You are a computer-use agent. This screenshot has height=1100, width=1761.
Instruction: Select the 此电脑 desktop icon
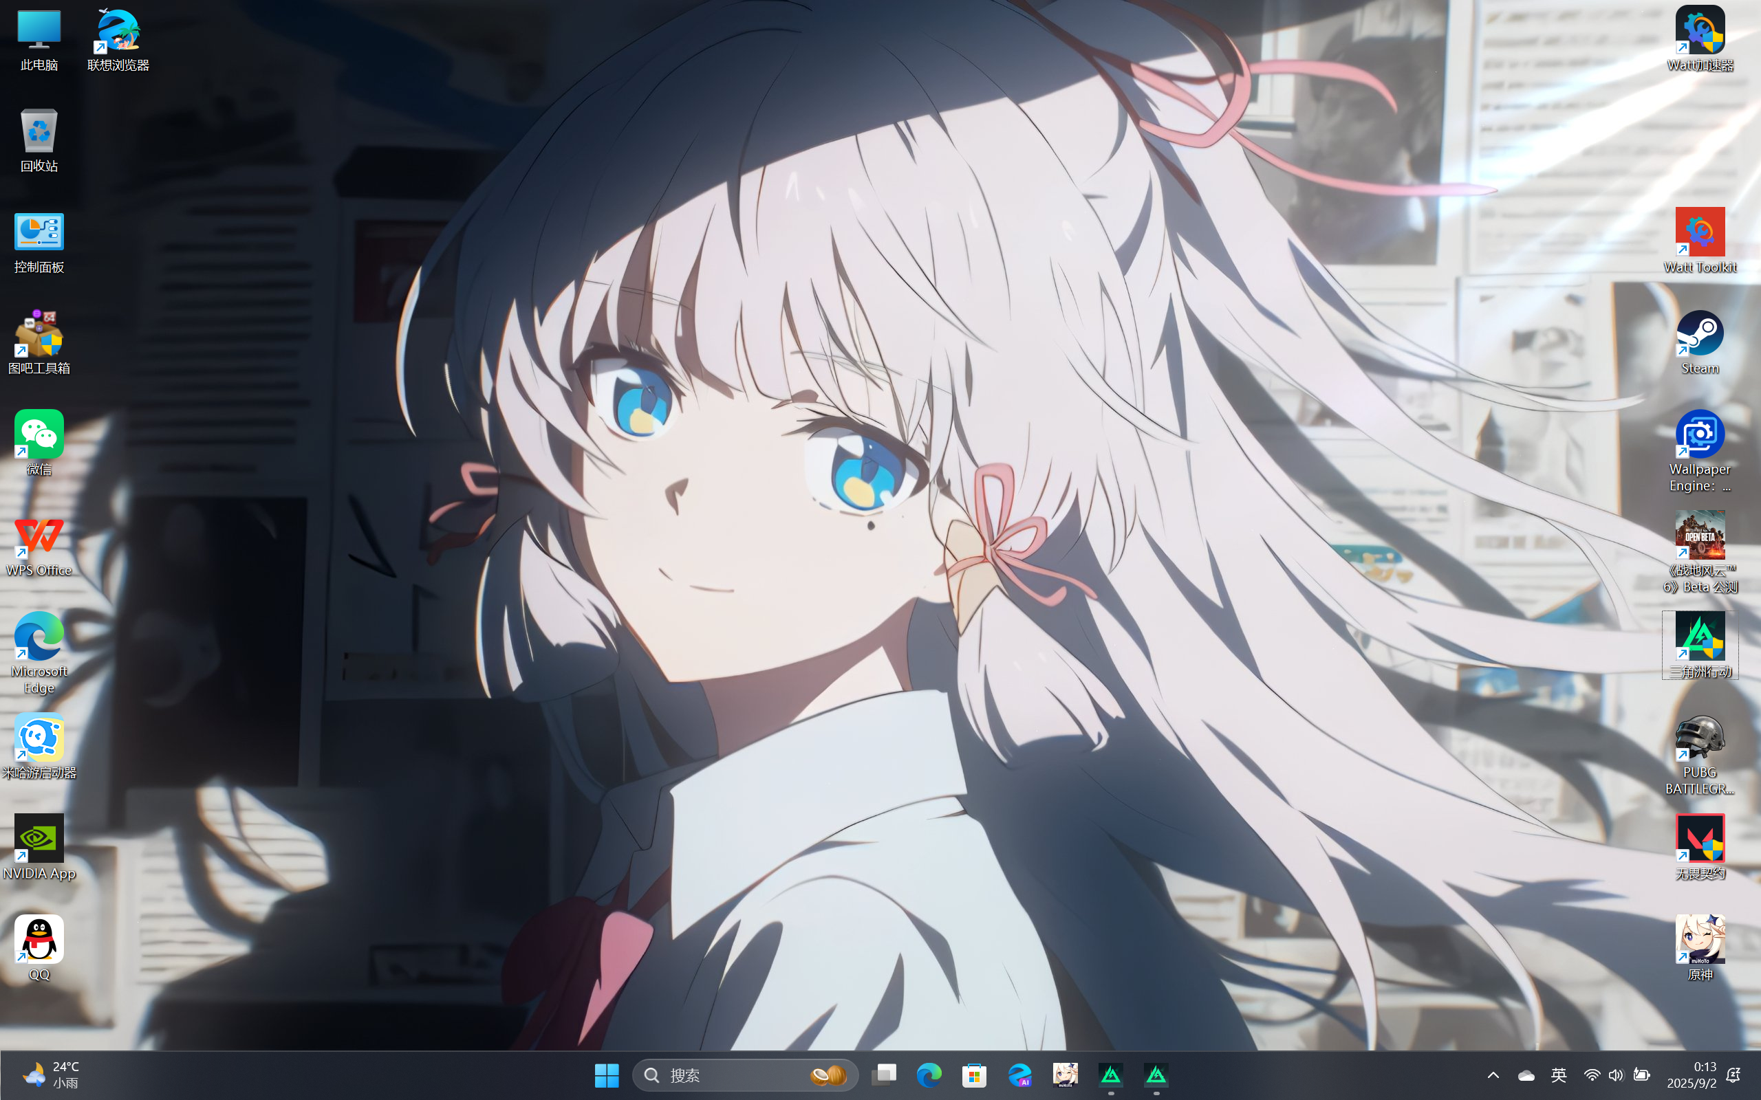(39, 41)
